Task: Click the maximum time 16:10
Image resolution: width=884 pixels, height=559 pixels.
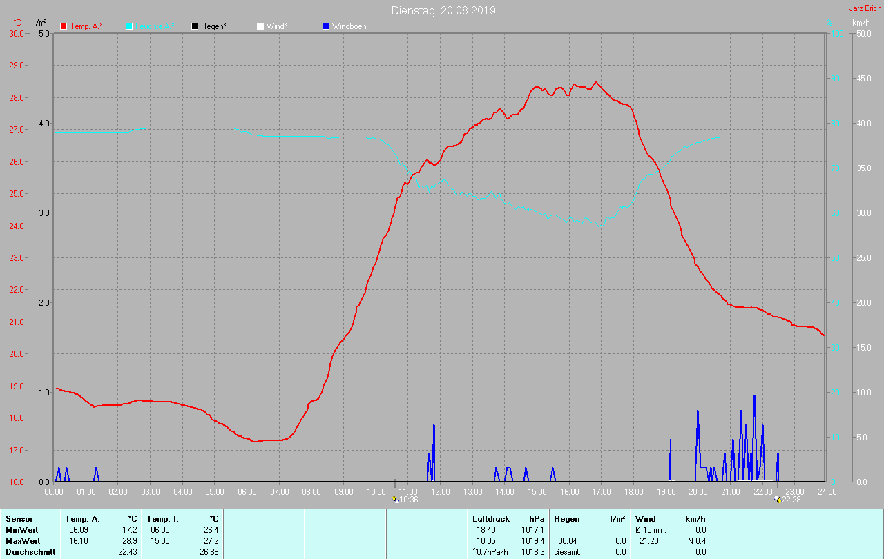Action: [x=78, y=541]
